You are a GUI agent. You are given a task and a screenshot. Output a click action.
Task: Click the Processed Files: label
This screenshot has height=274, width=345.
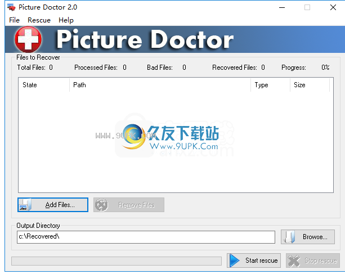pos(96,68)
